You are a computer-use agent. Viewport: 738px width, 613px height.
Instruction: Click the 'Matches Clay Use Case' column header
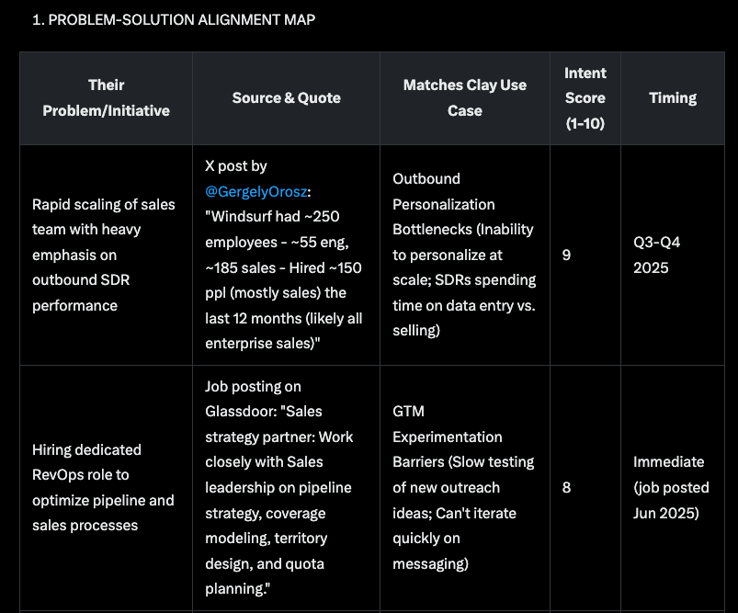pos(464,98)
